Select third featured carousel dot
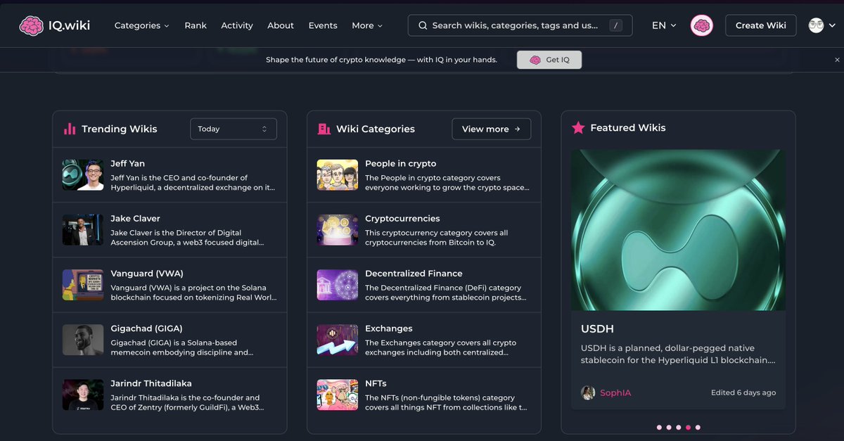Screen dimensions: 844x441 (679, 427)
